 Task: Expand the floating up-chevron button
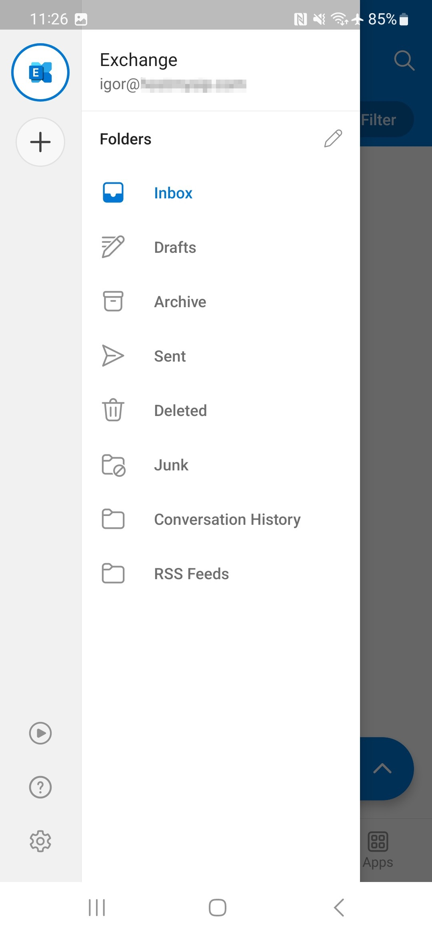[x=383, y=768]
